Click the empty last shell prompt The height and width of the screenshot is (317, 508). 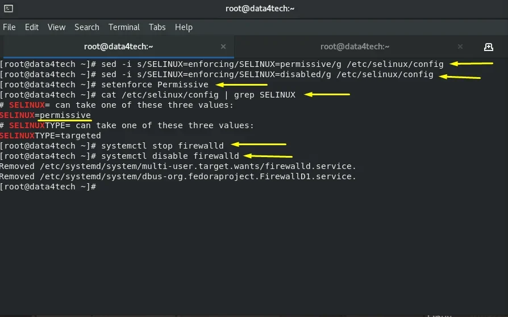48,187
